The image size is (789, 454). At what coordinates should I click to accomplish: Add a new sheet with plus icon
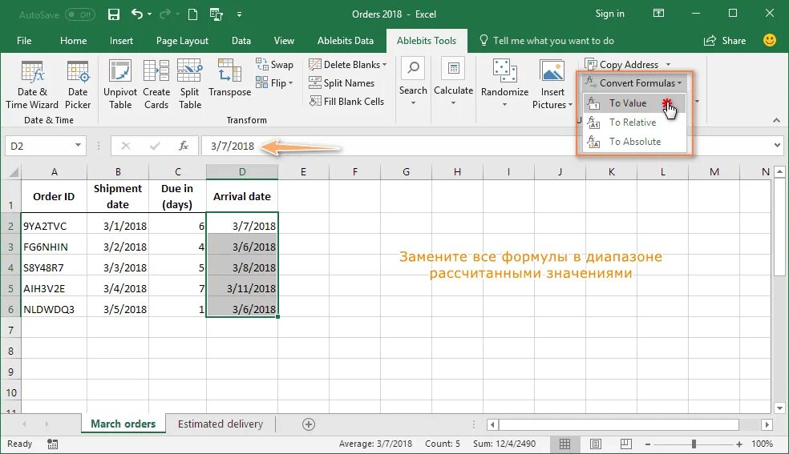309,424
